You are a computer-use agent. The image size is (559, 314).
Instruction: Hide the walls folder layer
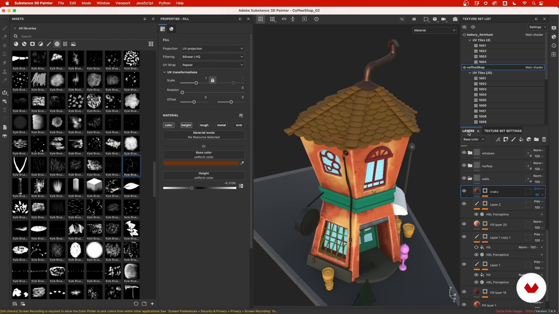click(464, 178)
